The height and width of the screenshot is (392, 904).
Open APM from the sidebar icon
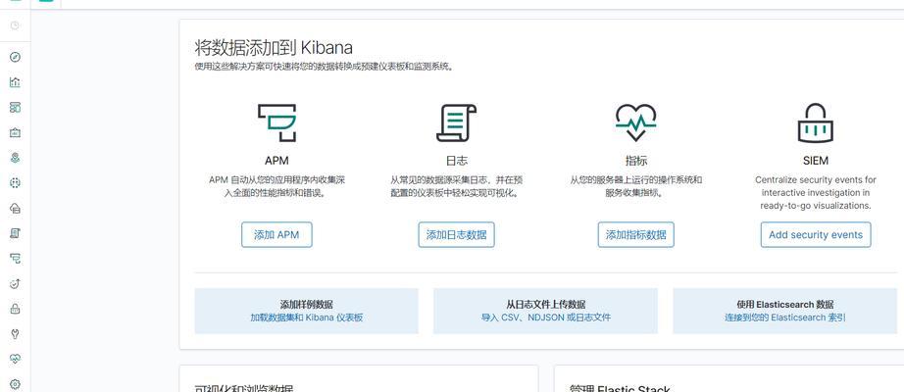click(15, 259)
